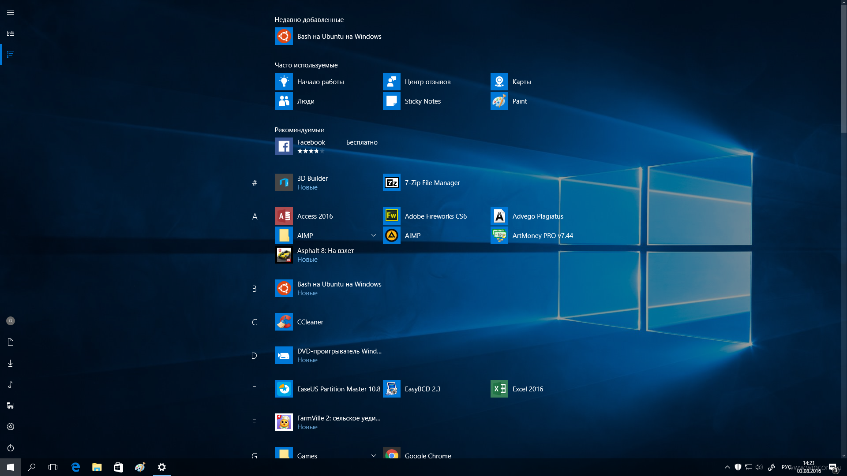Open taskbar search

point(32,467)
